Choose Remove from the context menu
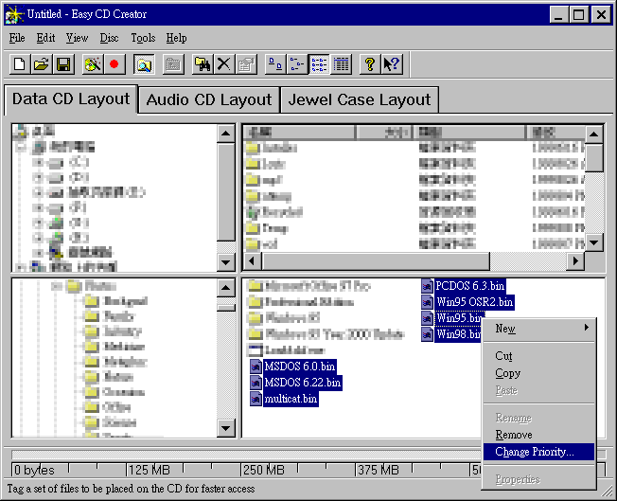 click(538, 435)
